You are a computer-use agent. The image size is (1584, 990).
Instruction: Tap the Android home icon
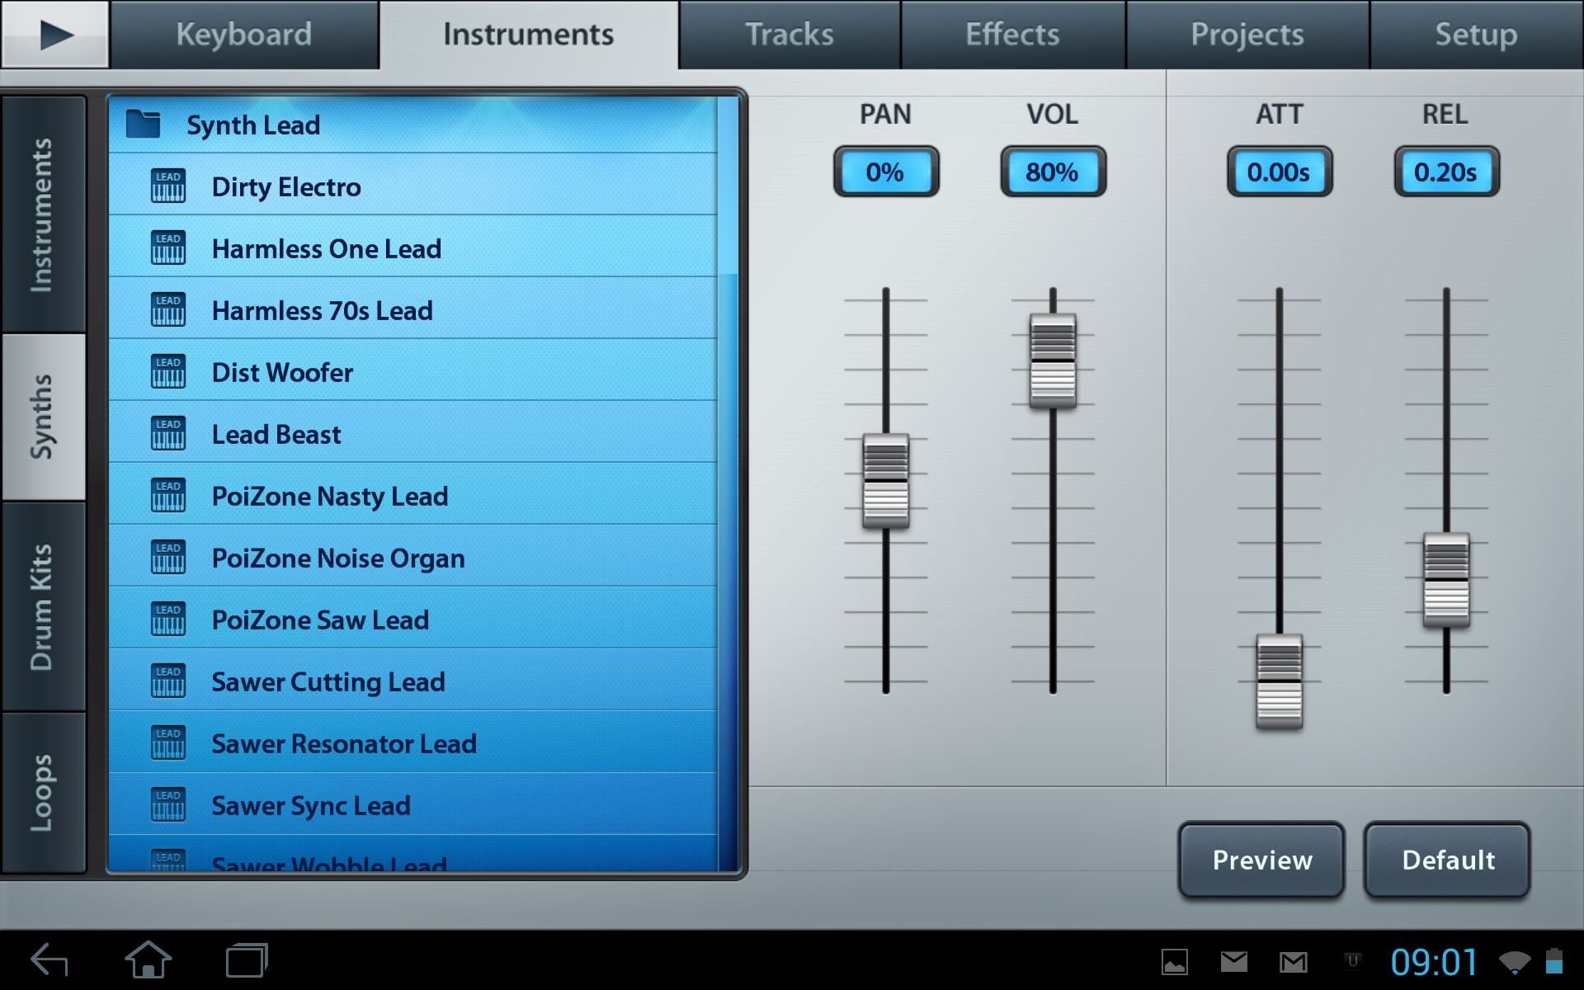pyautogui.click(x=148, y=960)
